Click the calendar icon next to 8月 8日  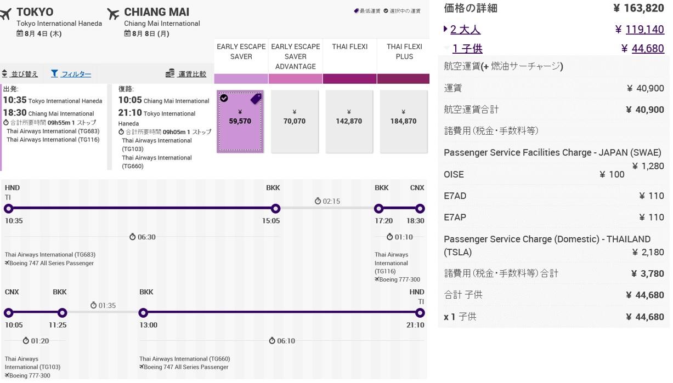point(127,33)
